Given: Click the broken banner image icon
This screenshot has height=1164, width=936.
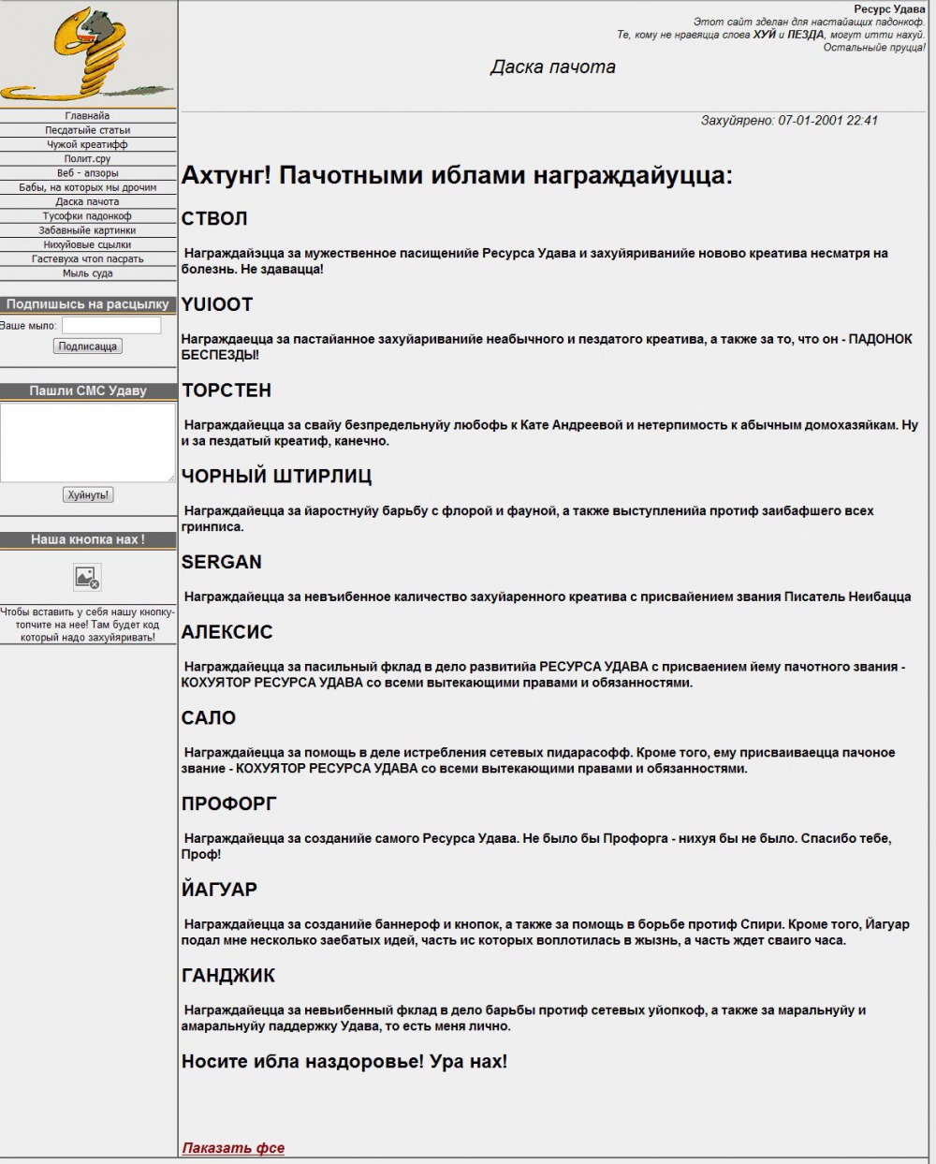Looking at the screenshot, I should point(87,577).
